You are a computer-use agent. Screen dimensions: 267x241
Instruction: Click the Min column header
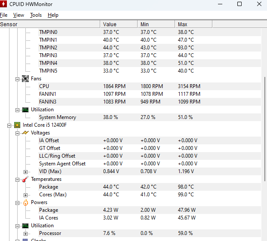click(156, 24)
